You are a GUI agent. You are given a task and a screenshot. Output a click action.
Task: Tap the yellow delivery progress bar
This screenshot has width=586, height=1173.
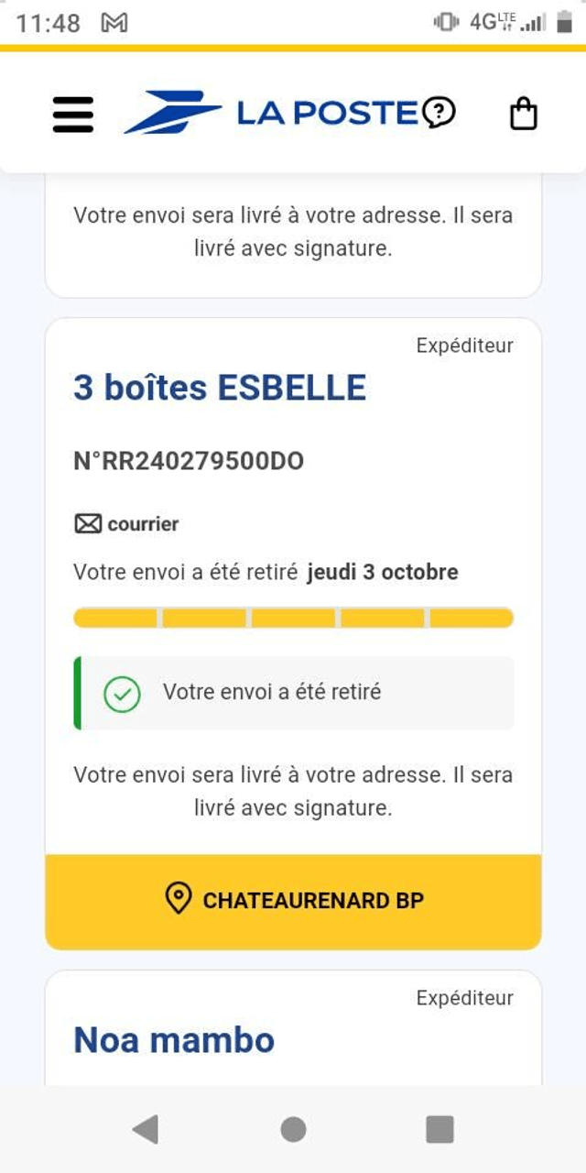pyautogui.click(x=293, y=619)
